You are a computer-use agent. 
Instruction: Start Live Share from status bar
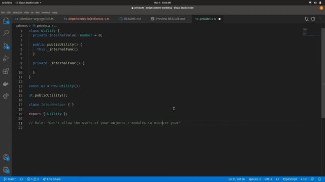(52, 179)
